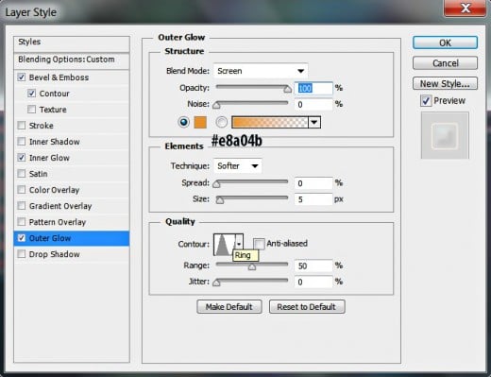Select the gradient glow radio button
Image resolution: width=491 pixels, height=377 pixels.
221,122
